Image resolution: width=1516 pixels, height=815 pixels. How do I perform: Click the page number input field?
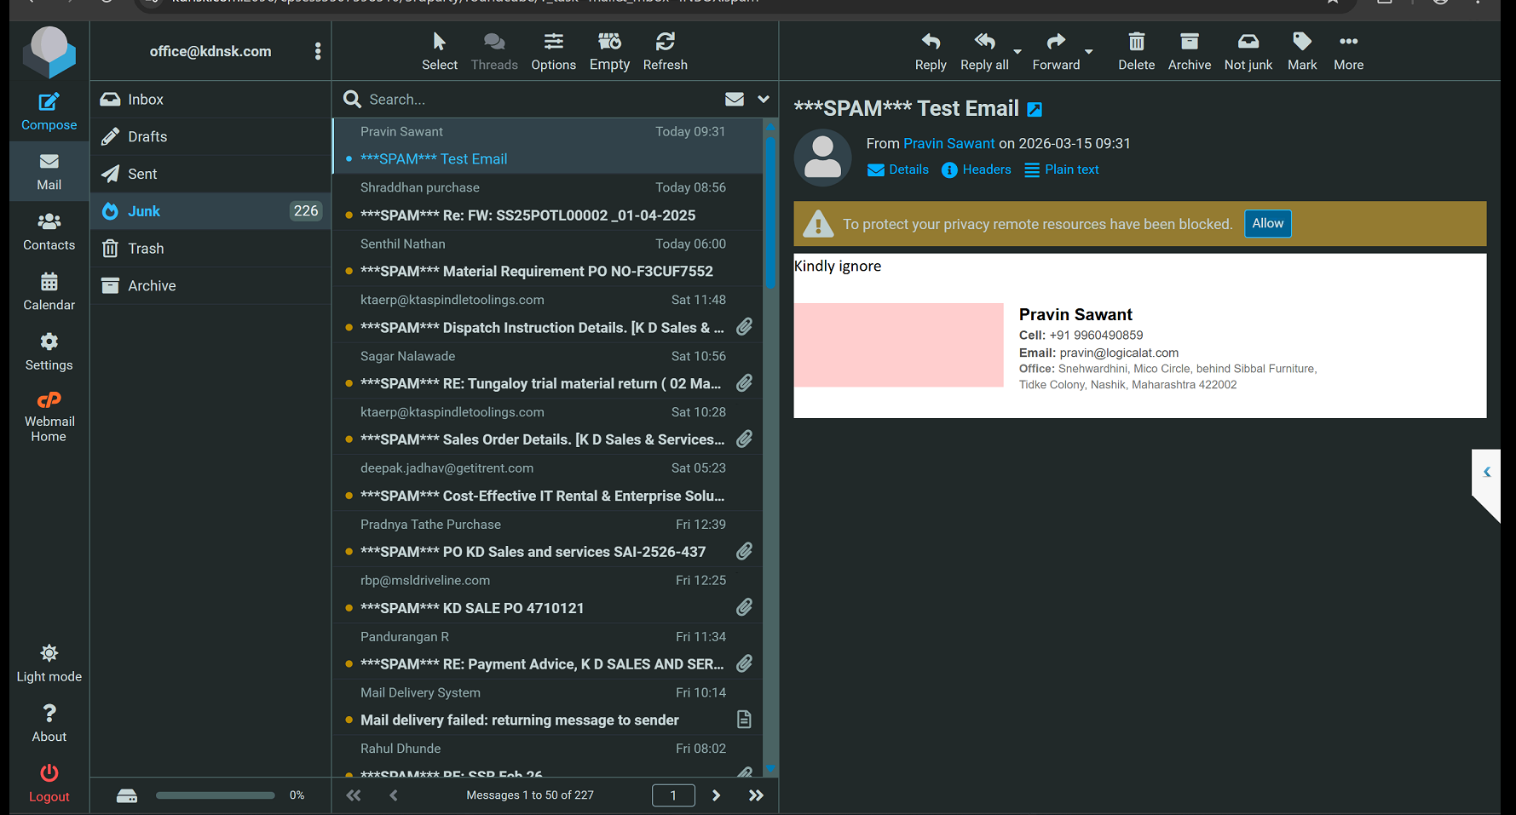(x=672, y=795)
